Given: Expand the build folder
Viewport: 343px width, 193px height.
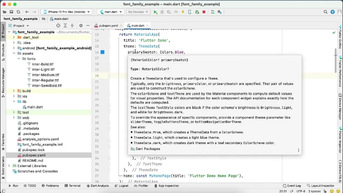Looking at the screenshot, I should 14,91.
